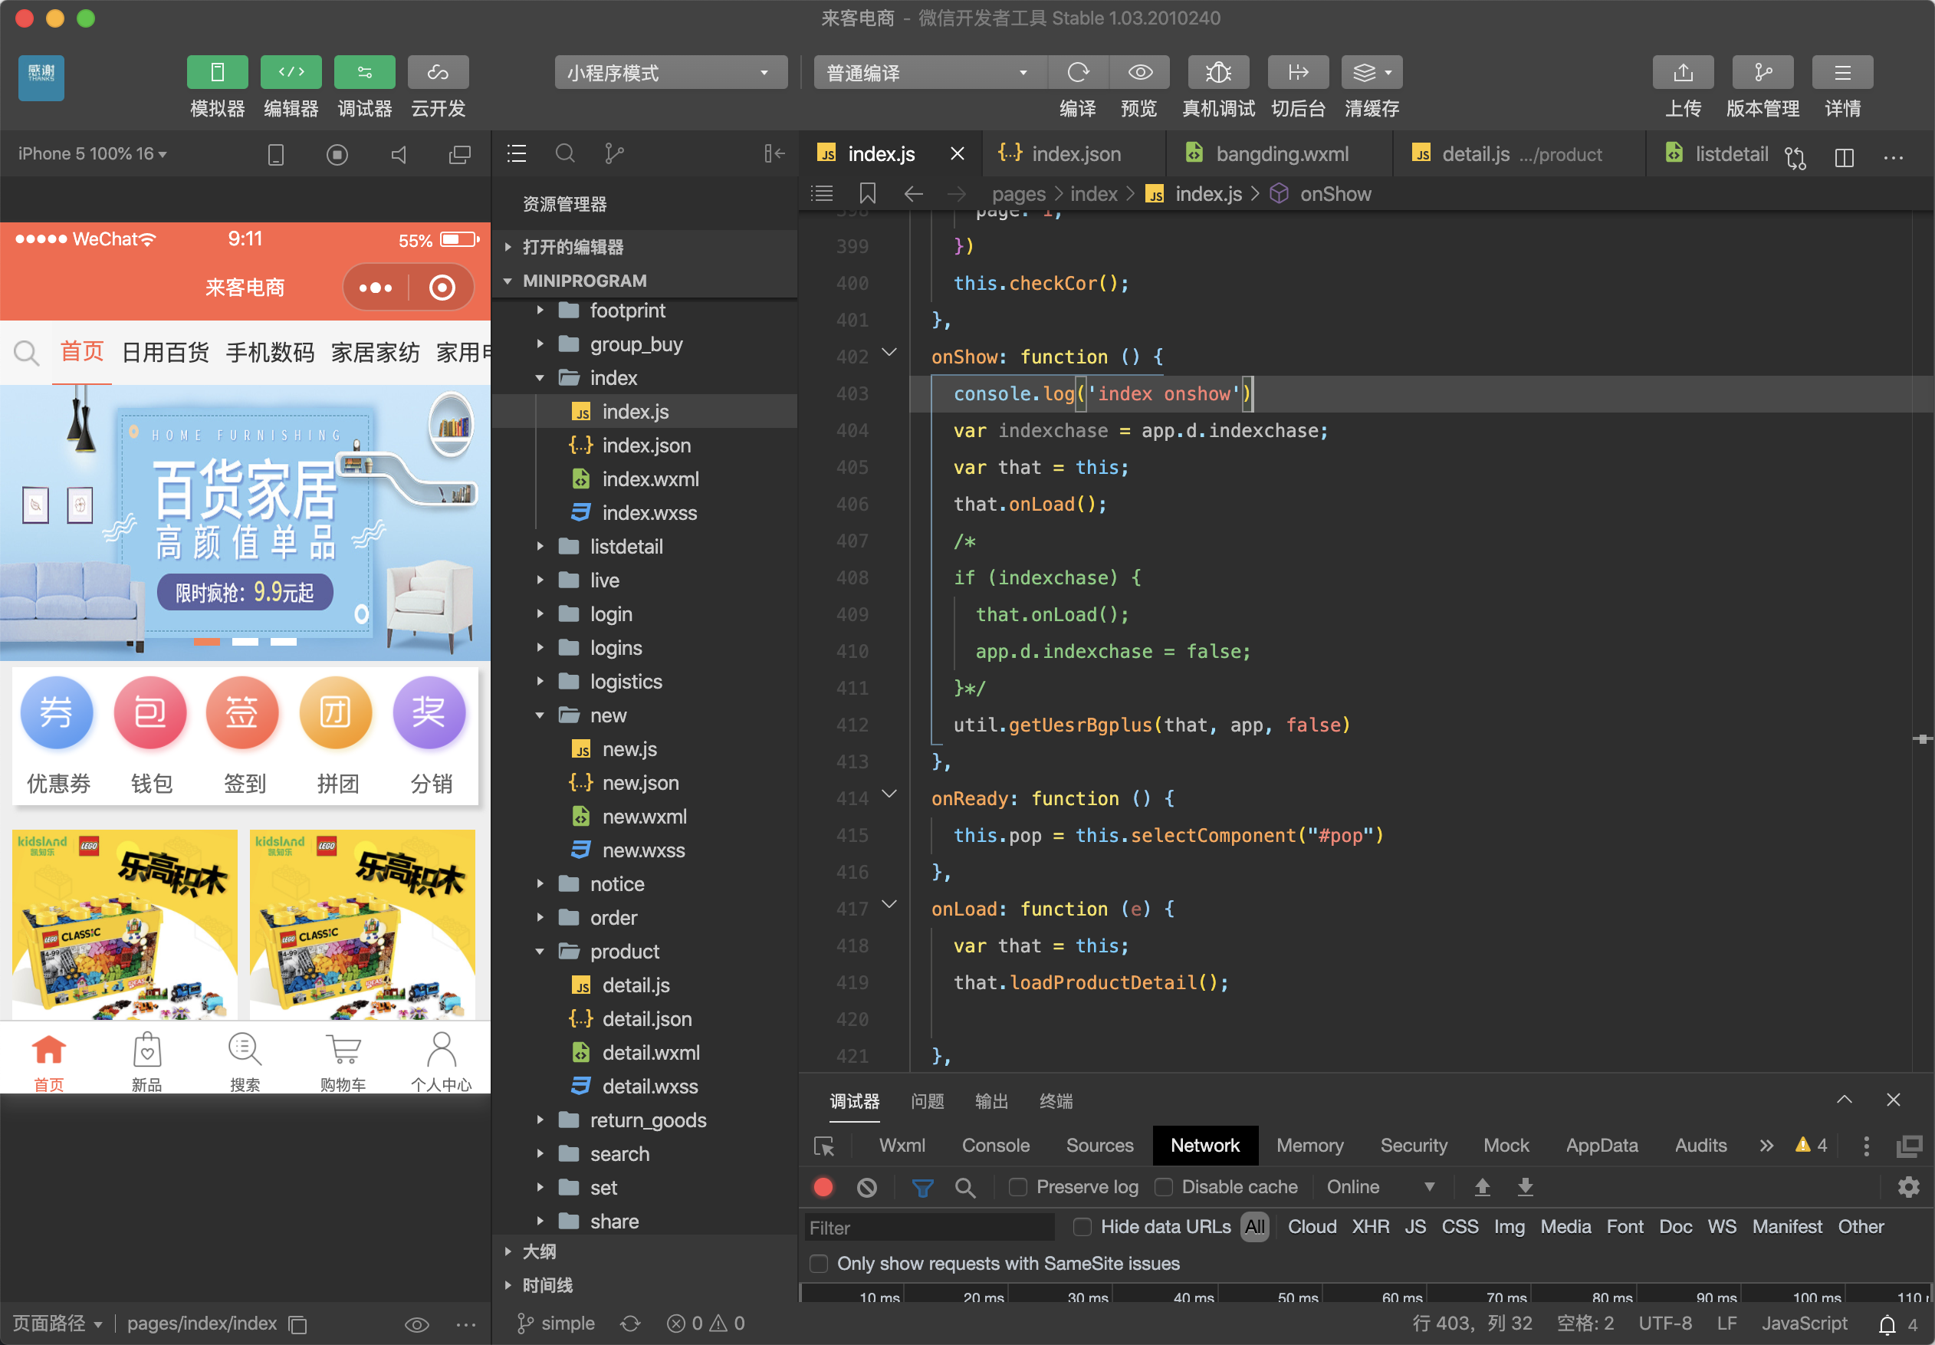Open the iPhone 5 device selector
Viewport: 1935px width, 1345px height.
tap(93, 153)
